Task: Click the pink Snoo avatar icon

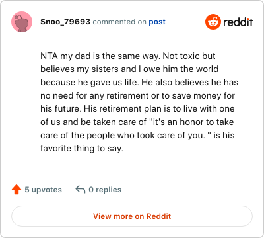Action: point(22,22)
